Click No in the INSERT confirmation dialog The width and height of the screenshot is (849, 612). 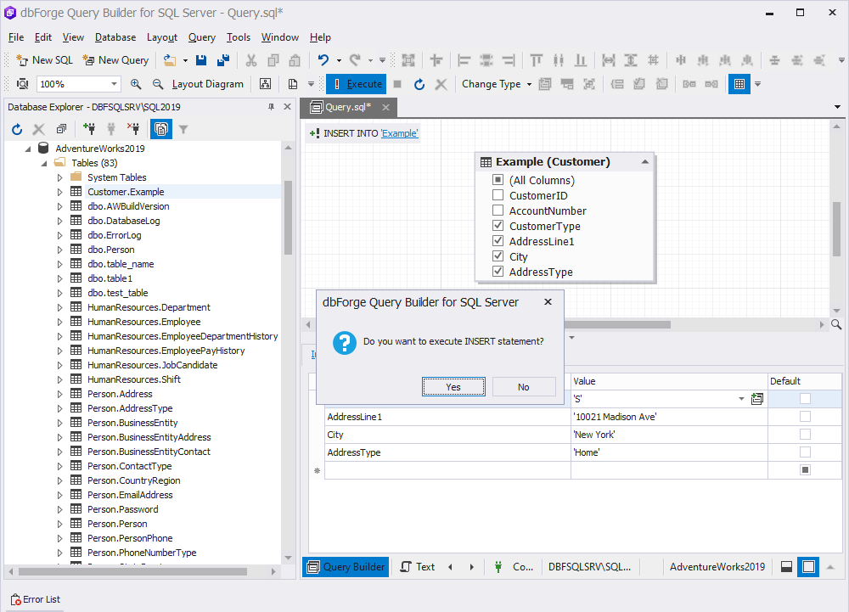tap(524, 387)
